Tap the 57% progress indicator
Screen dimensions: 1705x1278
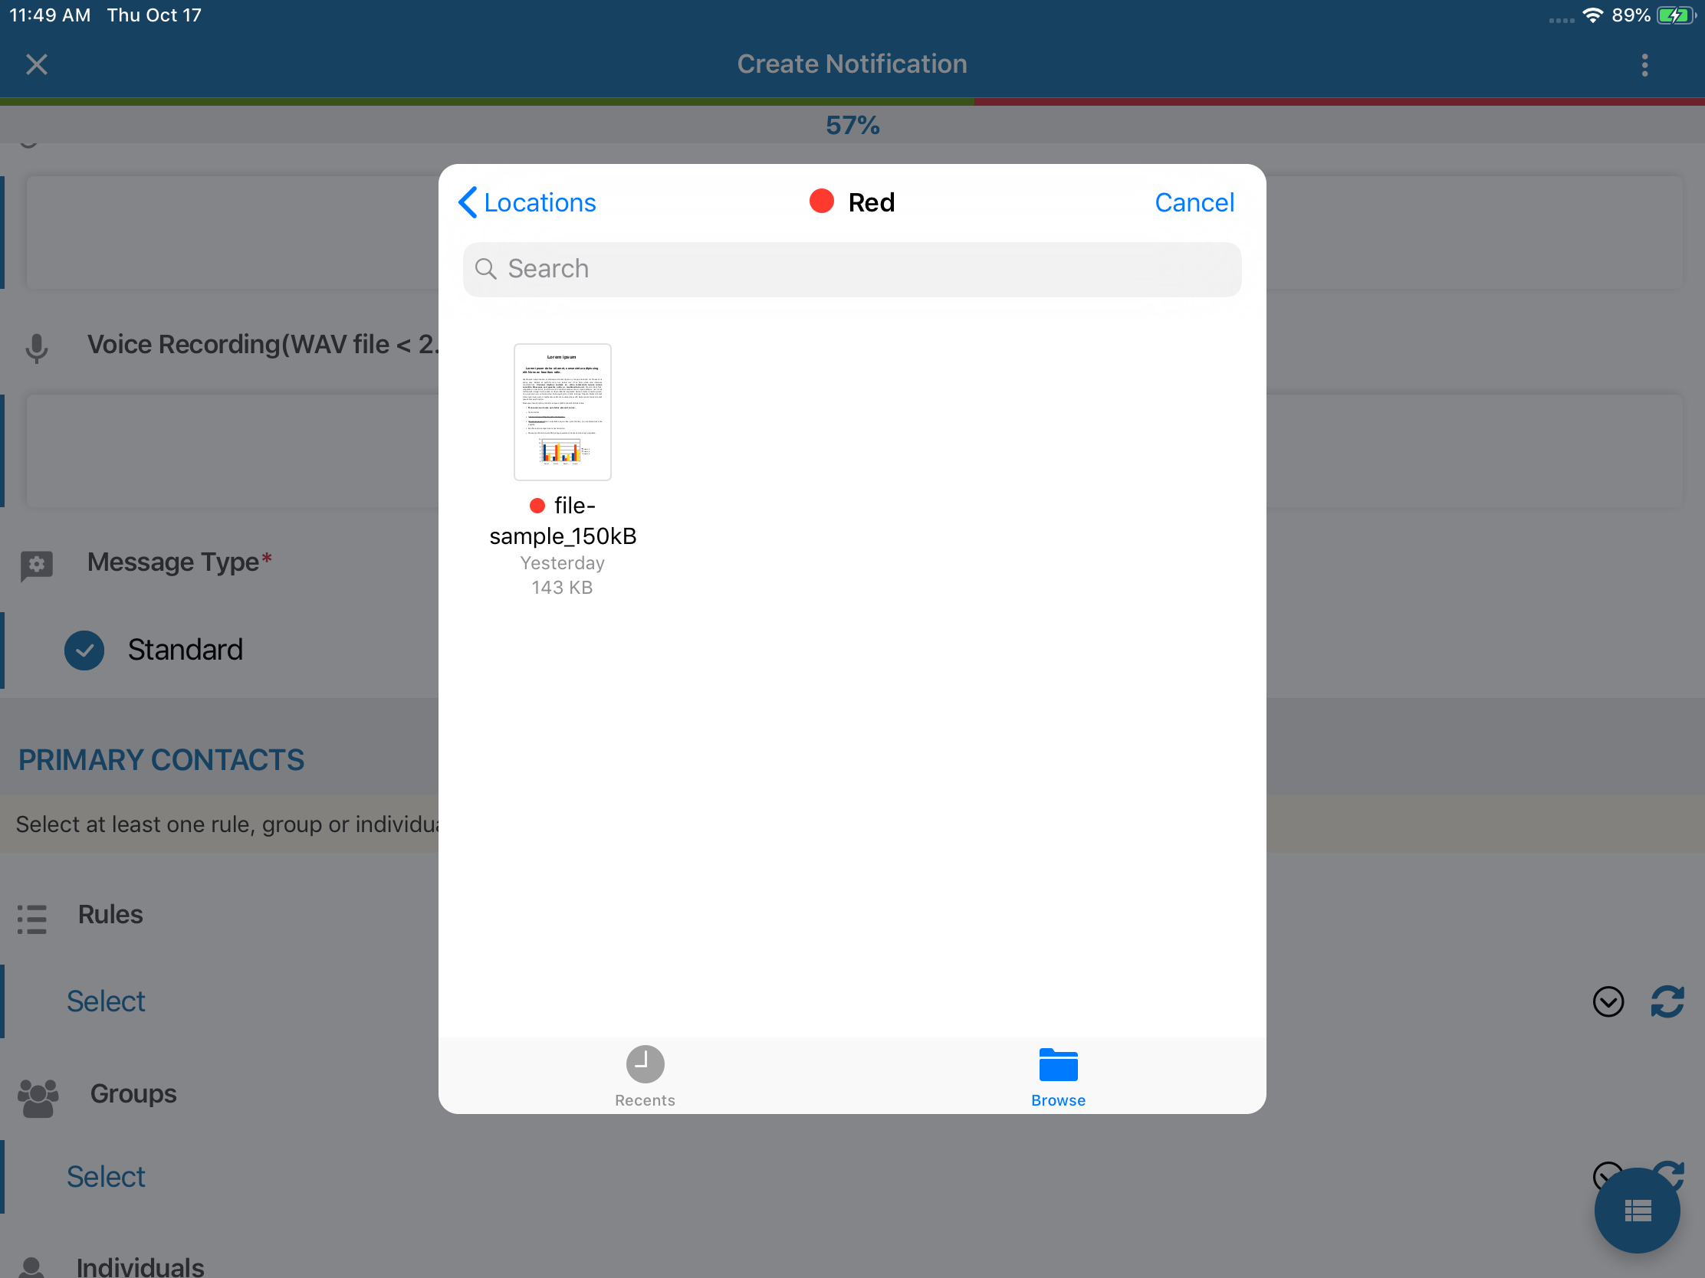[x=852, y=125]
